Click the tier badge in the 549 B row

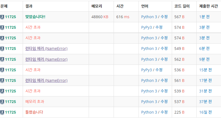pyautogui.click(x=2, y=49)
